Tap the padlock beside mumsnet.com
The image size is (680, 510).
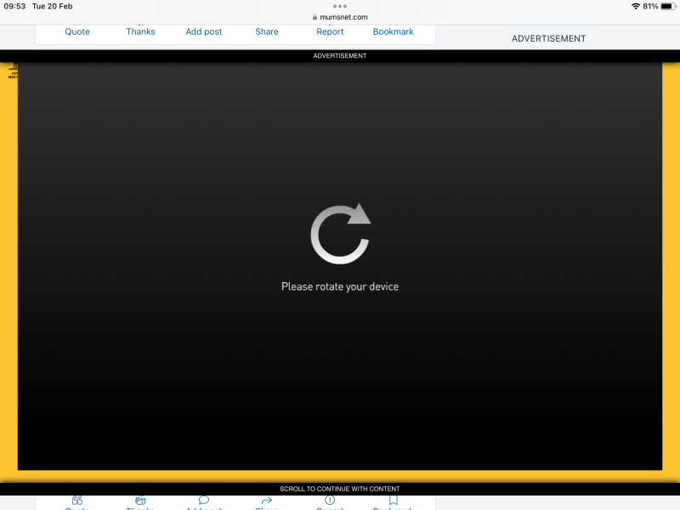[x=314, y=16]
